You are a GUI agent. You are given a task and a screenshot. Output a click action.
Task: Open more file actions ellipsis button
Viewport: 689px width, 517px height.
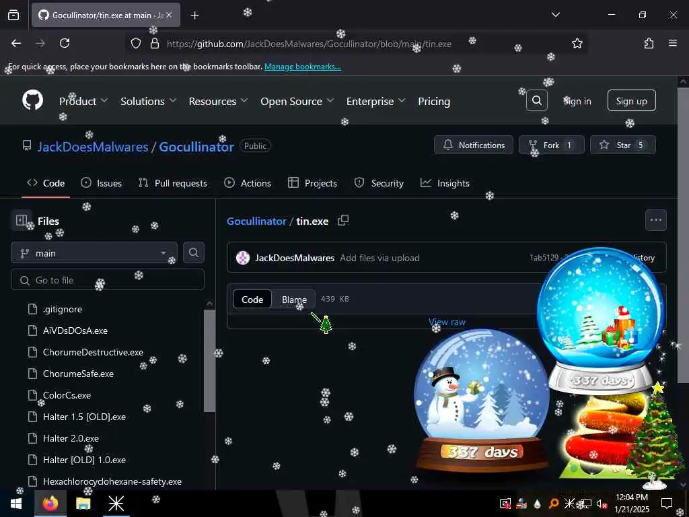(x=655, y=220)
